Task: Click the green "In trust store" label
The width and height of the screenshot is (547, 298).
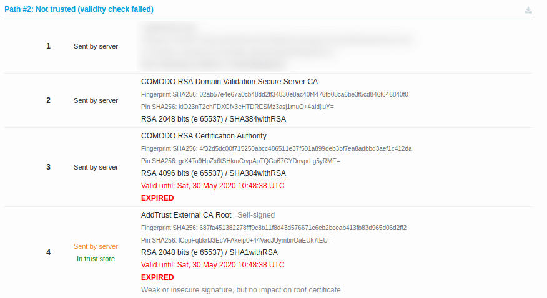Action: point(96,259)
